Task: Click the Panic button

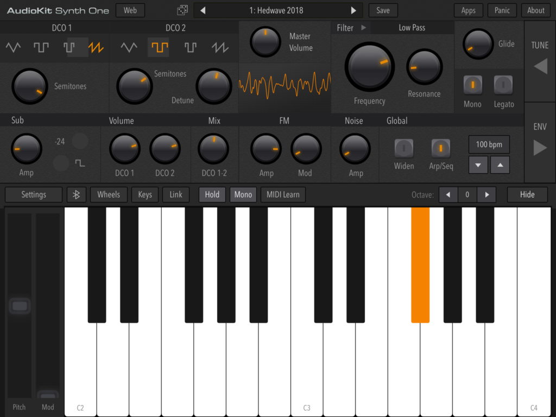Action: [502, 10]
